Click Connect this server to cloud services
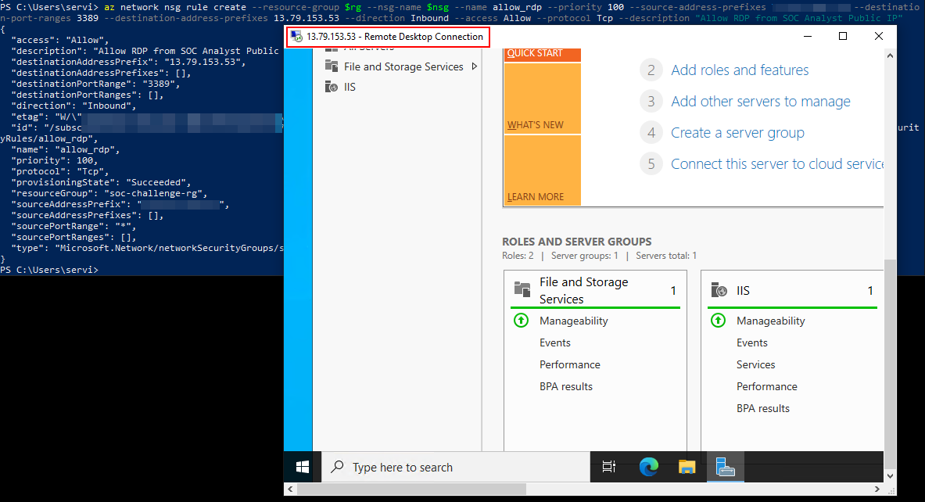This screenshot has width=925, height=502. coord(777,164)
